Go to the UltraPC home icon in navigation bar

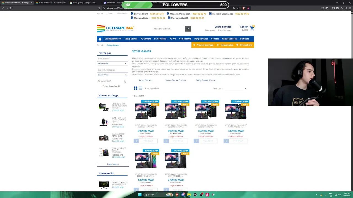(x=100, y=39)
